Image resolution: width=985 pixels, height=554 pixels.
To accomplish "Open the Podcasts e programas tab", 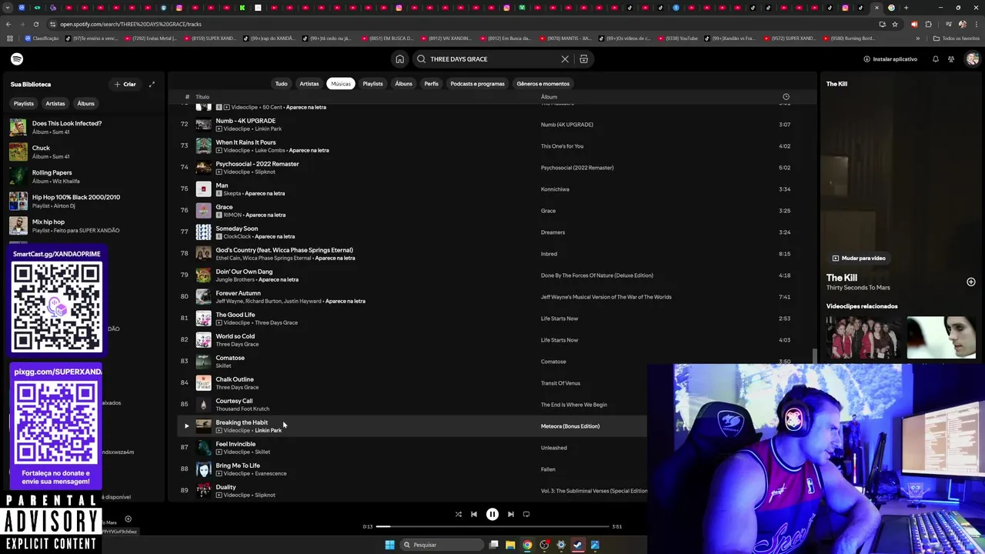I will (478, 83).
